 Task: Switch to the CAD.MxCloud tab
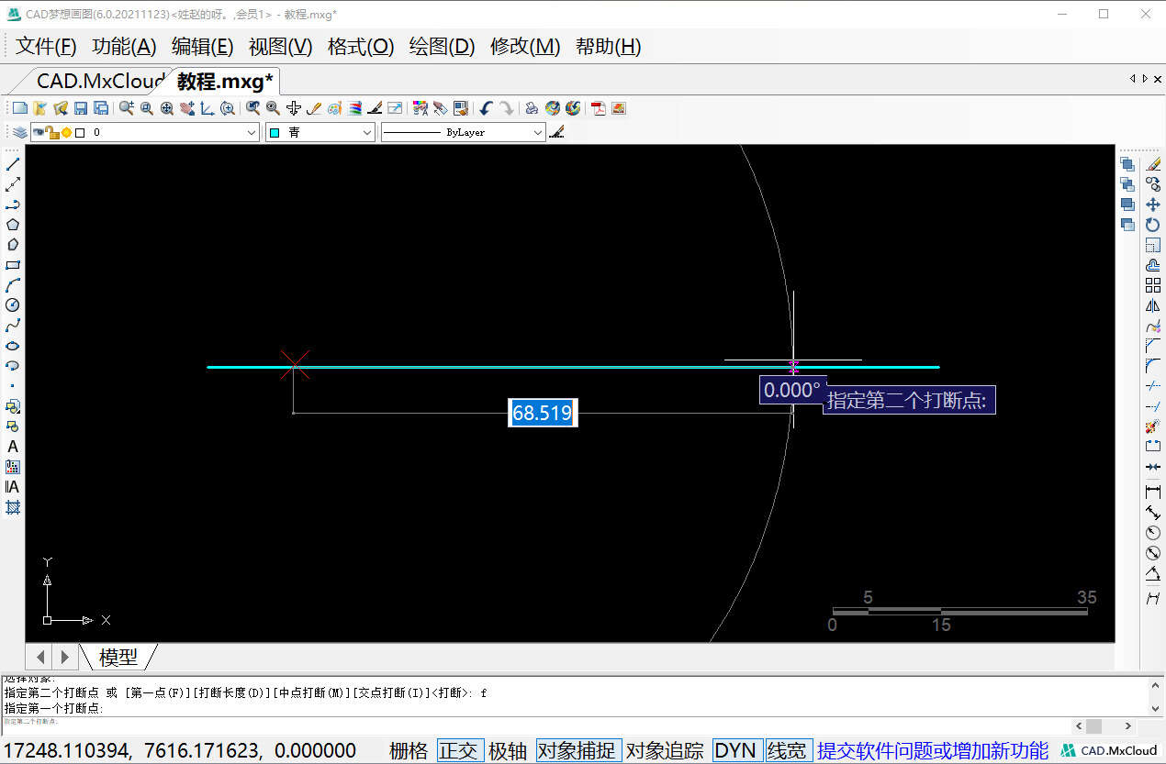[x=100, y=82]
